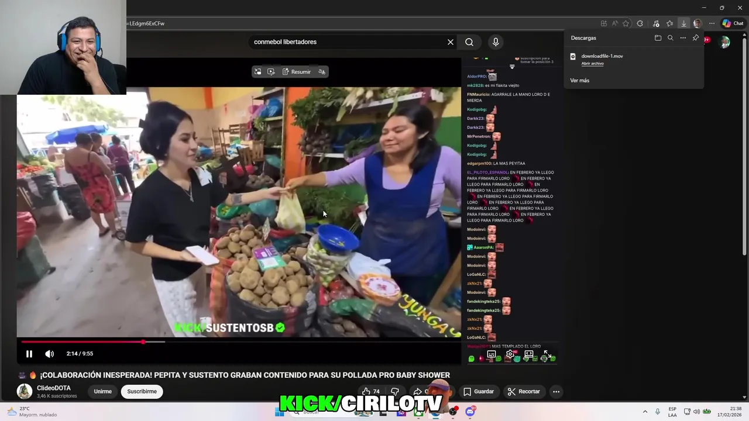Add page to favorites star icon
The width and height of the screenshot is (749, 421).
point(626,23)
